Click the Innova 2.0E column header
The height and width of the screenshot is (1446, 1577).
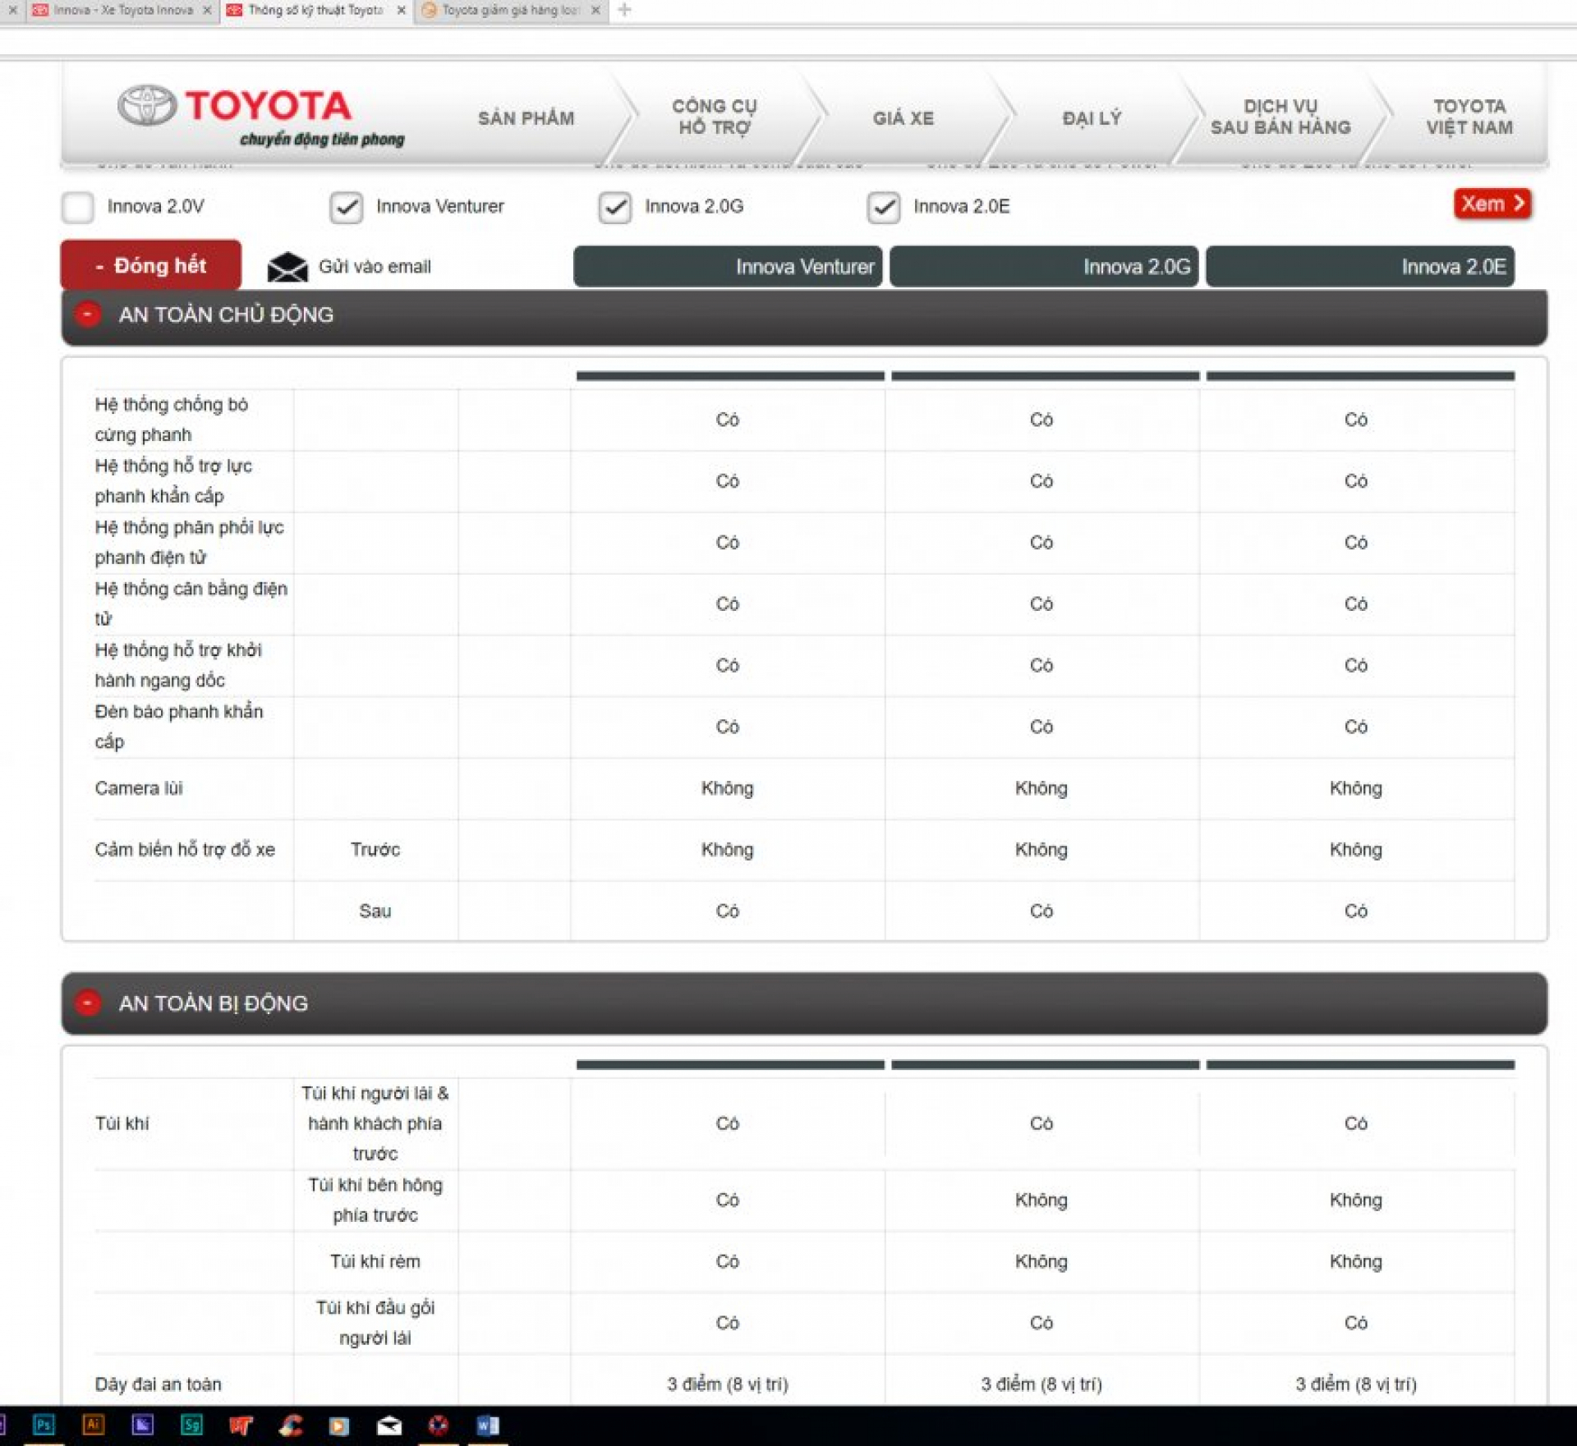pos(1360,267)
